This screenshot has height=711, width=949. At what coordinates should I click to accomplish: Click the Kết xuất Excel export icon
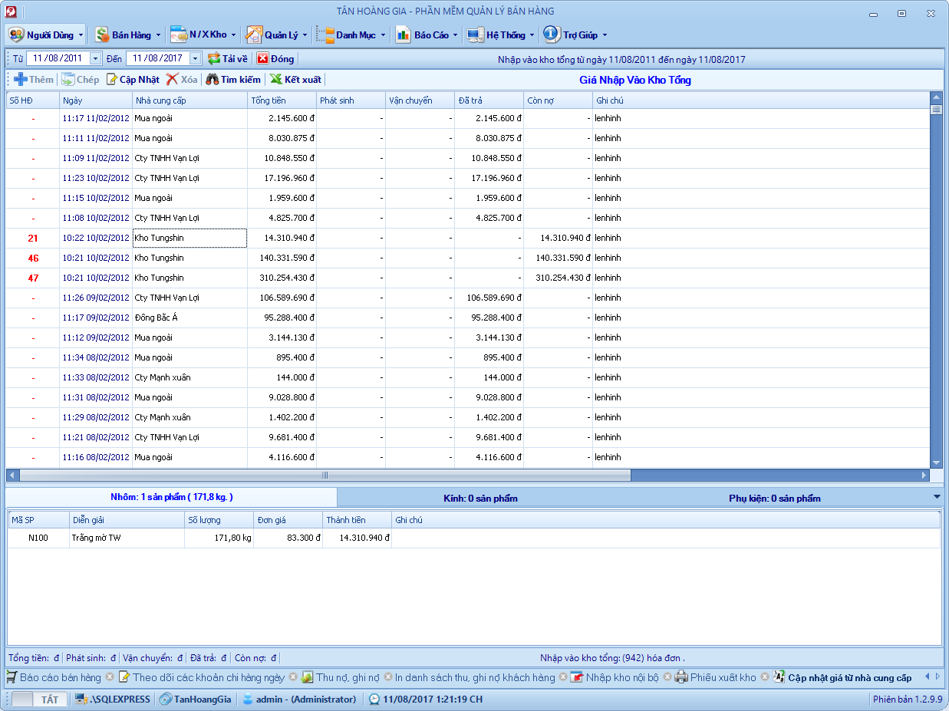click(x=276, y=80)
